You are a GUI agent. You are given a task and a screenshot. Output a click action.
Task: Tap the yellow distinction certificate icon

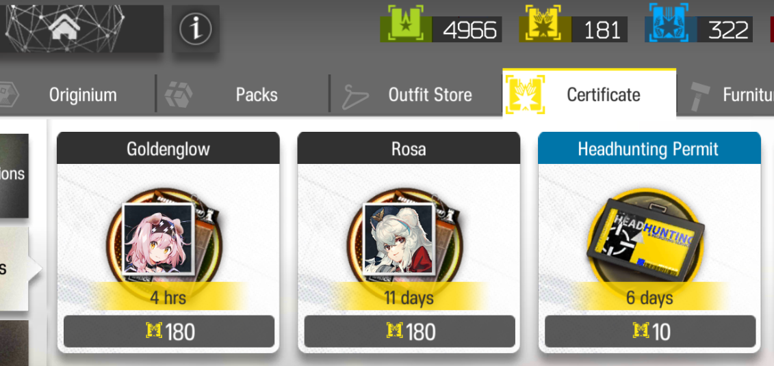[543, 24]
